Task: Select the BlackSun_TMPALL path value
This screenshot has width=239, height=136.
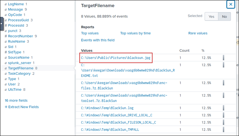Action: tap(110, 130)
